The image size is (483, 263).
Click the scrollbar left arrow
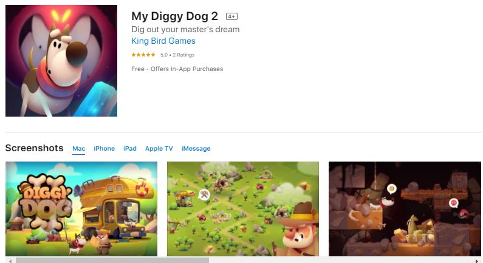click(10, 261)
